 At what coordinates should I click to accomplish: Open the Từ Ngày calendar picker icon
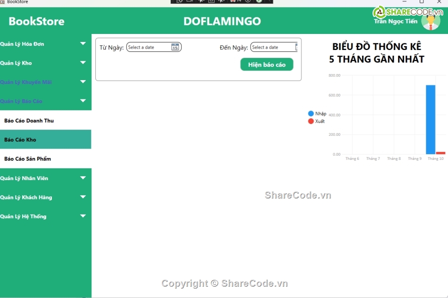click(x=175, y=47)
